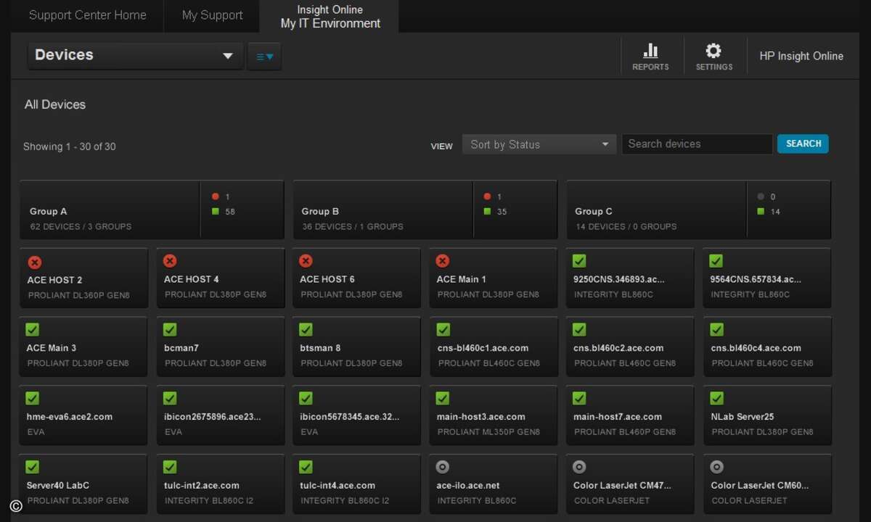The width and height of the screenshot is (871, 522).
Task: Click green status icon on cns.bl460c4.ace.com
Action: tap(716, 330)
